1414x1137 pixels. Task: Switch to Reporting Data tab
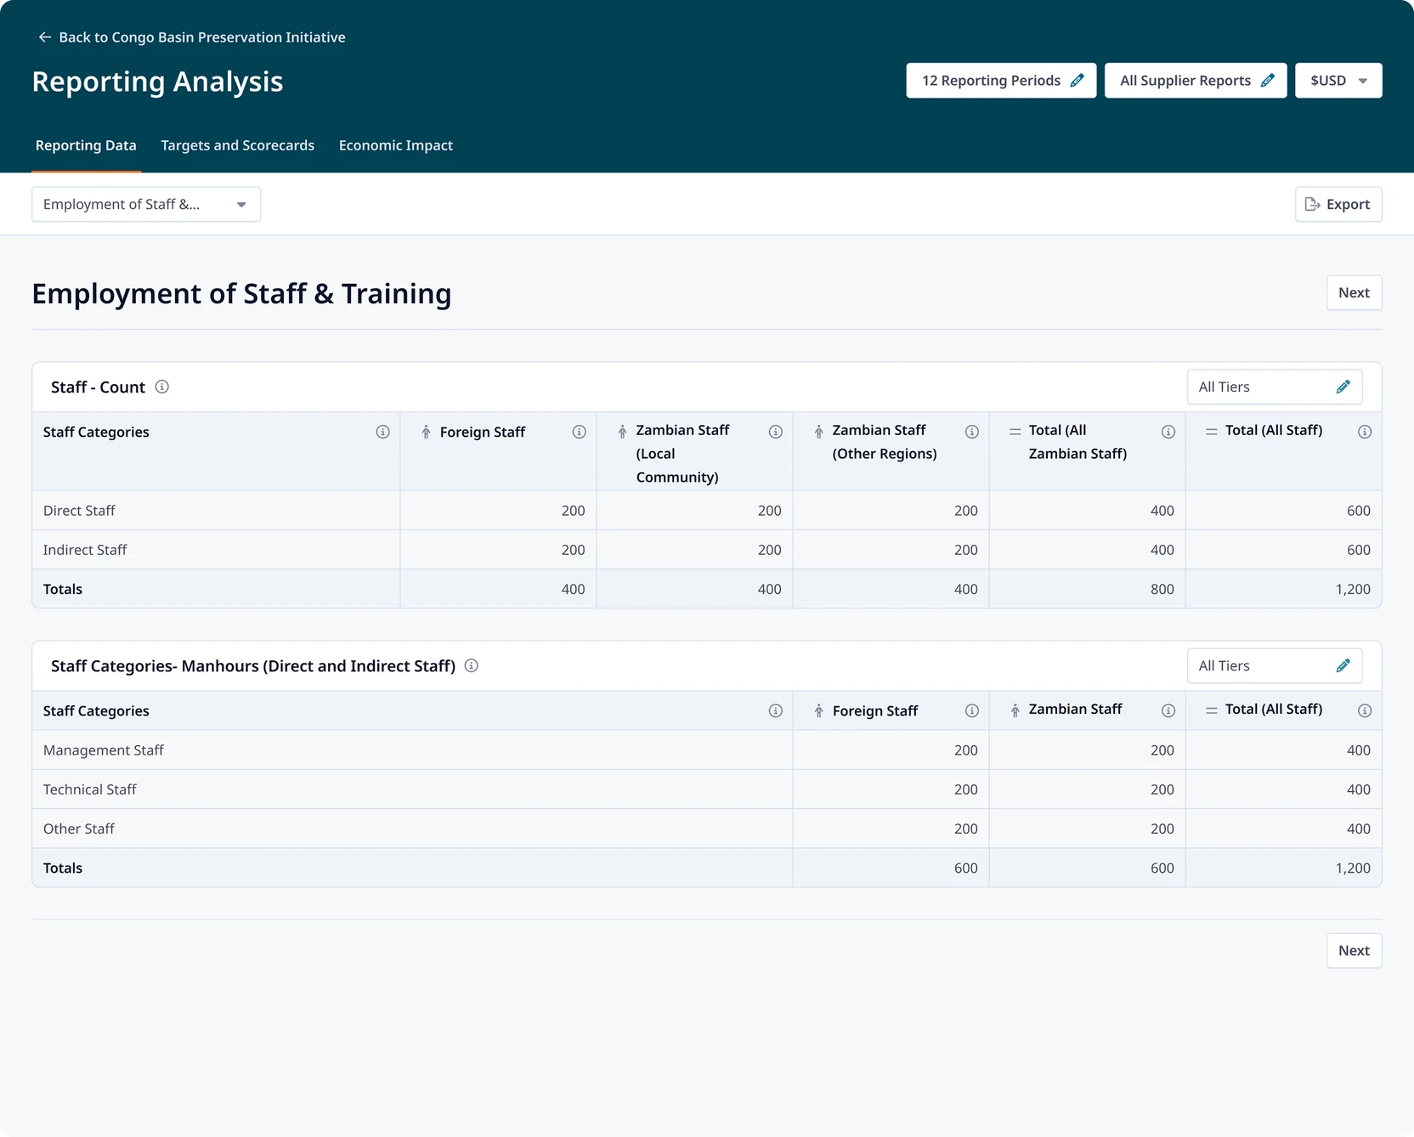(86, 145)
